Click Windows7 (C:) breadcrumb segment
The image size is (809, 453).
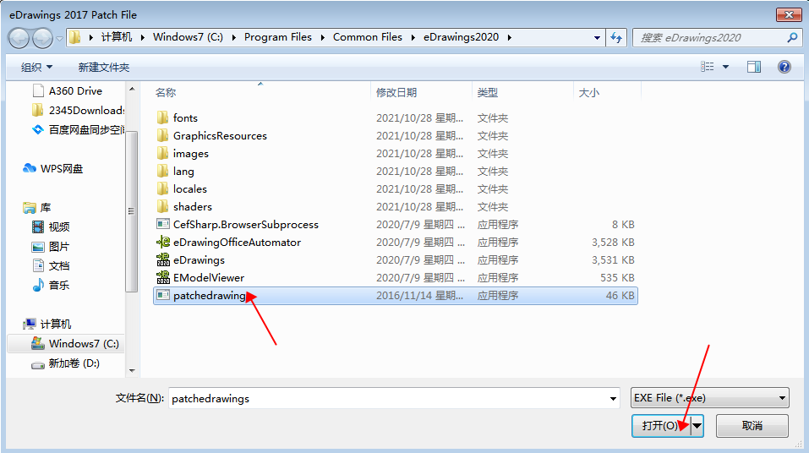[188, 37]
